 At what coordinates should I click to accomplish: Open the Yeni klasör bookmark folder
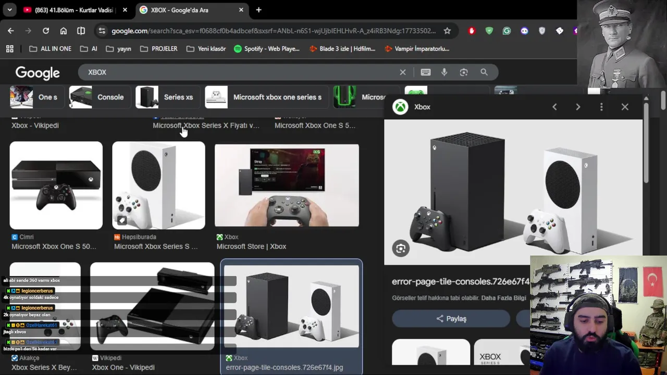click(x=206, y=48)
